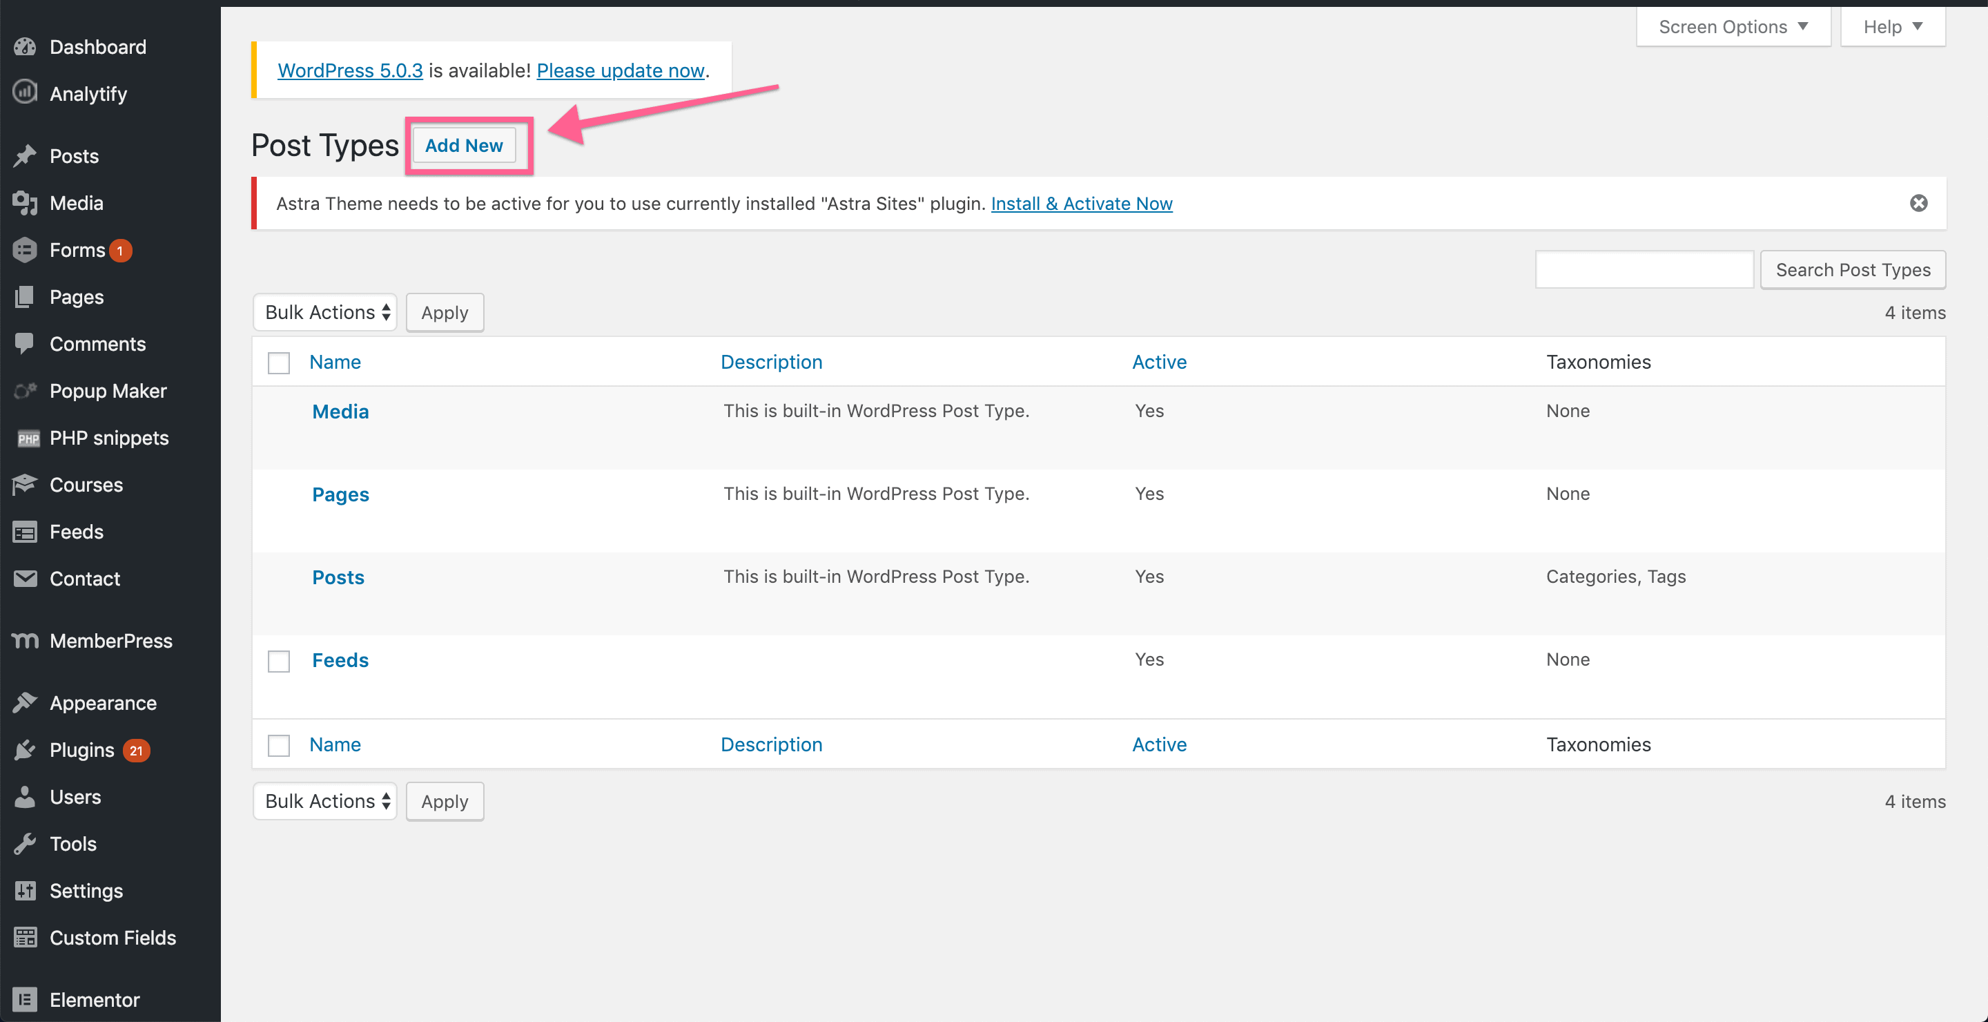
Task: Click the Appearance paintbrush icon
Action: pyautogui.click(x=25, y=703)
